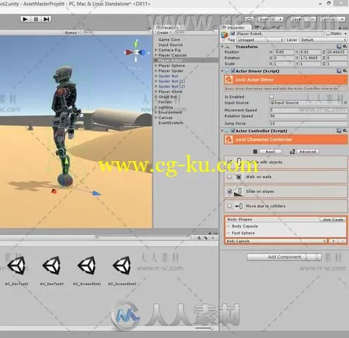Open the scene view Gizmos dropdown
This screenshot has height=338, width=349.
pos(73,32)
